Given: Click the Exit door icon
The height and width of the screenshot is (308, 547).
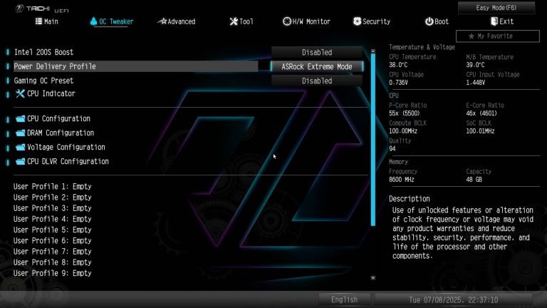Looking at the screenshot, I should click(494, 21).
